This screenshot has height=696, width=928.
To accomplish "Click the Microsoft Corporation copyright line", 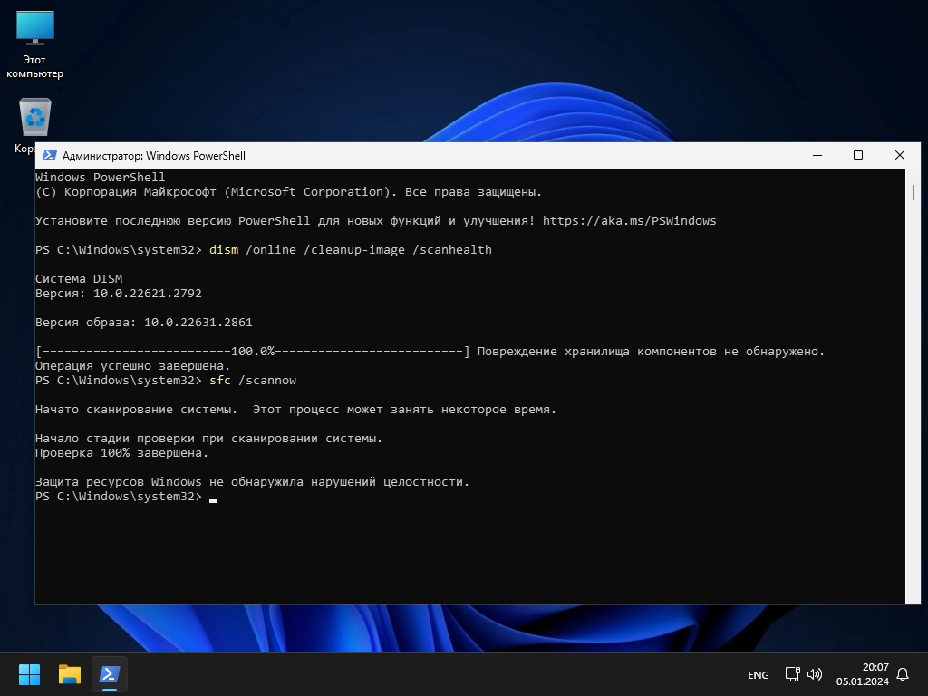I will tap(289, 192).
